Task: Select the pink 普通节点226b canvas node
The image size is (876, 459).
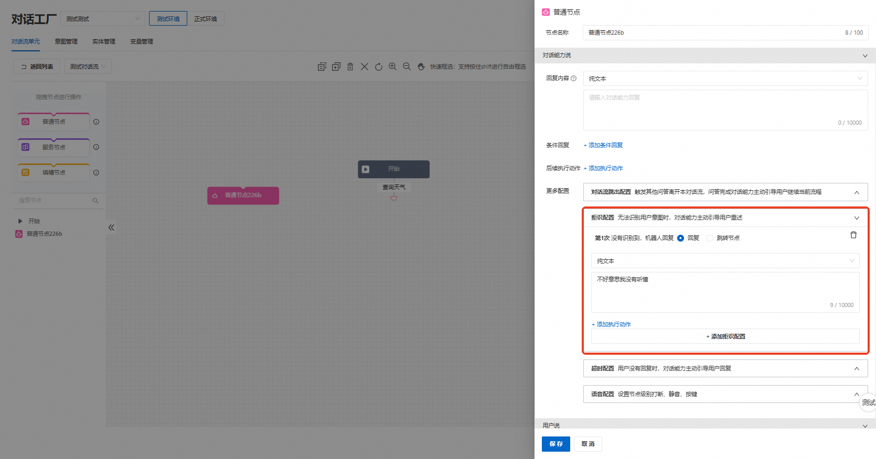Action: click(x=243, y=195)
